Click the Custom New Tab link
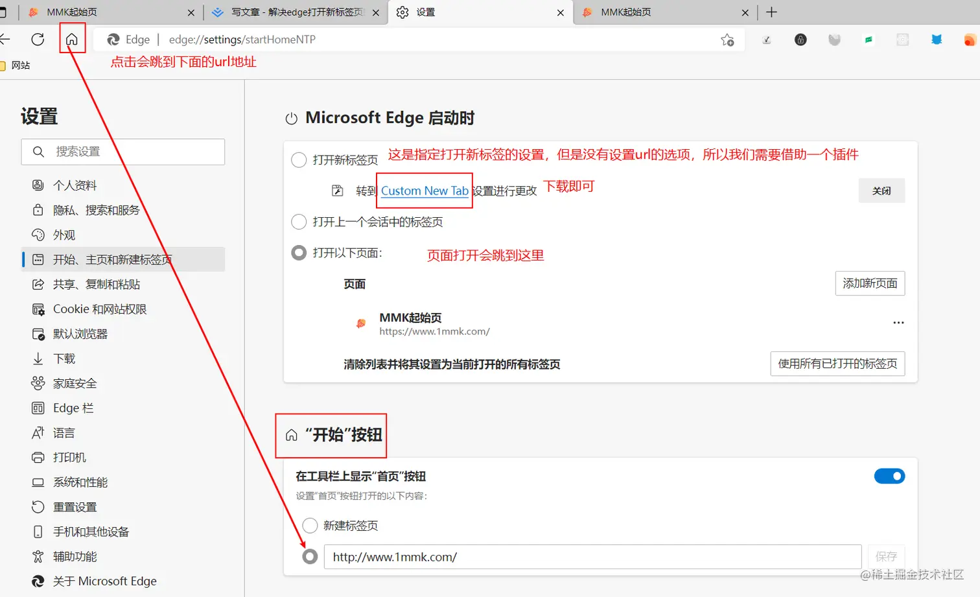The height and width of the screenshot is (597, 980). [425, 191]
